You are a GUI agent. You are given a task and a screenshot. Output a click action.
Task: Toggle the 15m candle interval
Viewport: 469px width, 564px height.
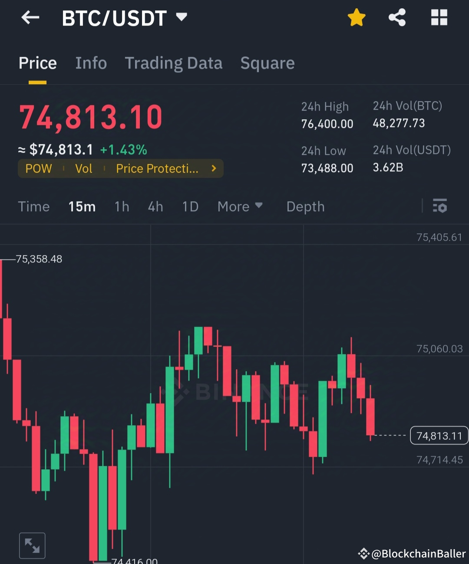82,207
